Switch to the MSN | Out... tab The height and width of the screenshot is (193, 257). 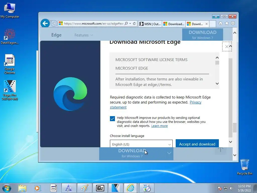point(150,24)
